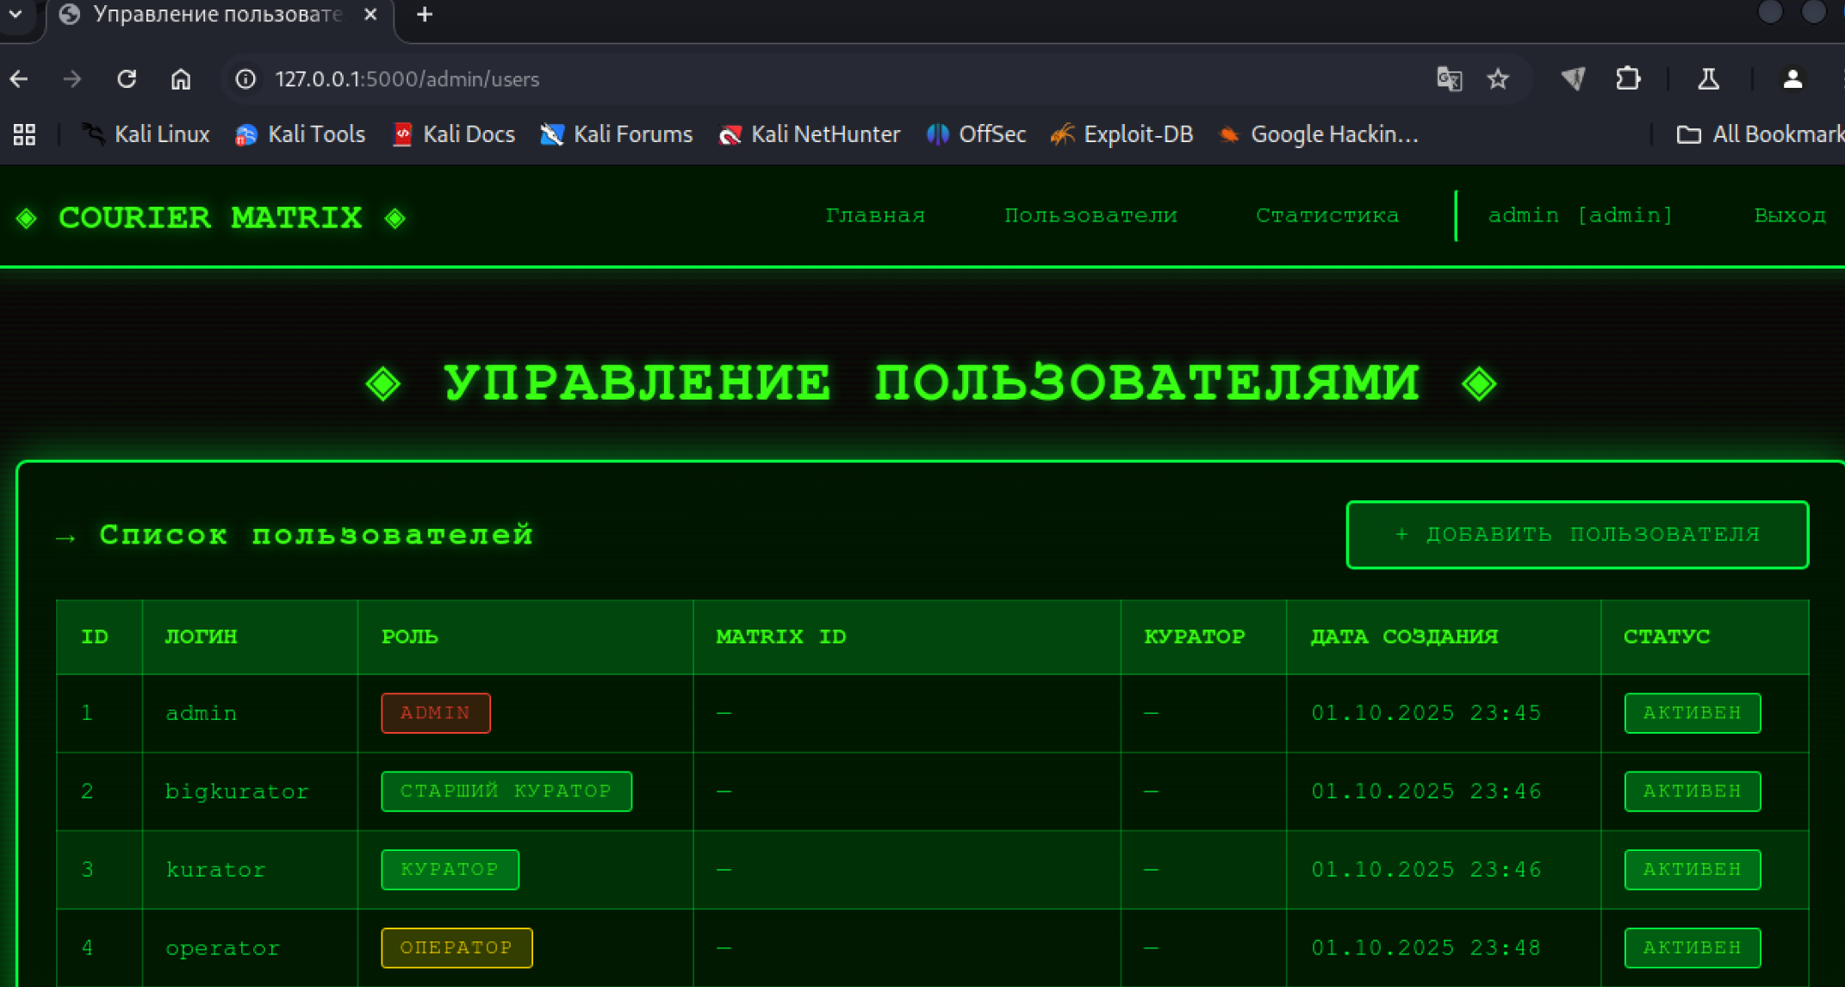Viewport: 1845px width, 987px height.
Task: Open the extensions puzzle icon
Action: (1627, 79)
